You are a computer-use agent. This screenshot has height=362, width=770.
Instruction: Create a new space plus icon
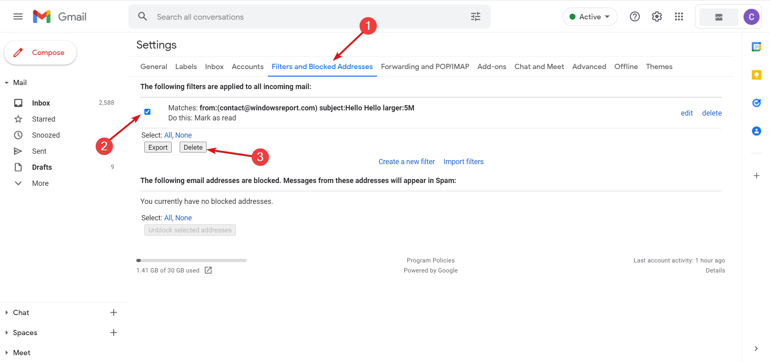point(113,332)
